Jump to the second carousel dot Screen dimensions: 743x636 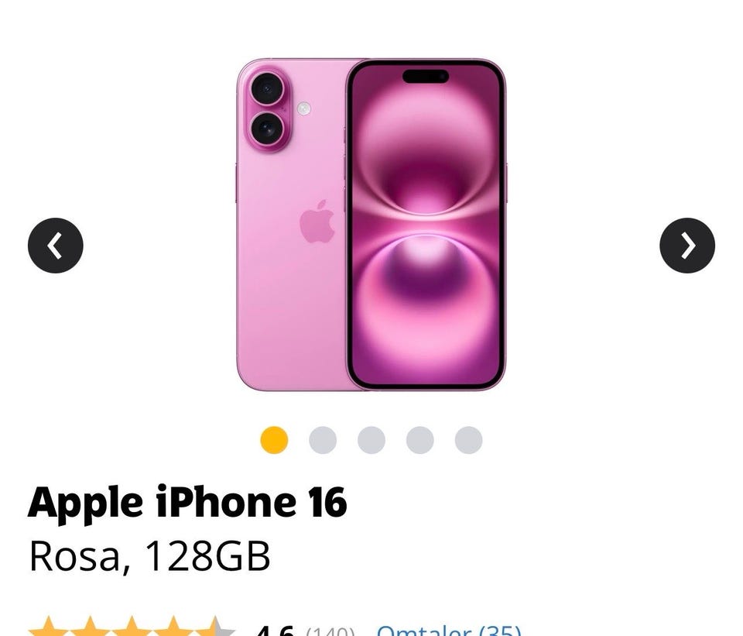pos(323,440)
